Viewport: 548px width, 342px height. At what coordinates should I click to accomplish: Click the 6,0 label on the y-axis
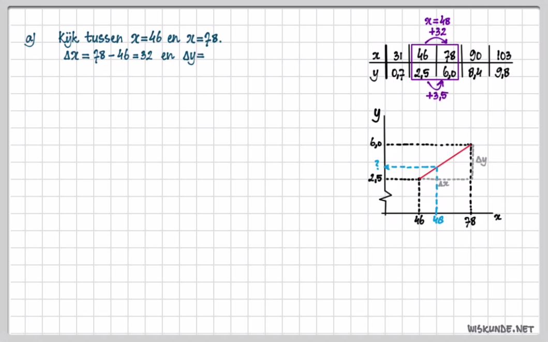[376, 144]
